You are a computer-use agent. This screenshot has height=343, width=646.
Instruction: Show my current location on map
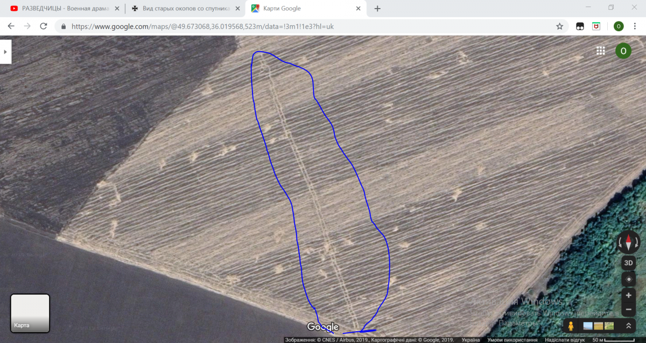[628, 279]
